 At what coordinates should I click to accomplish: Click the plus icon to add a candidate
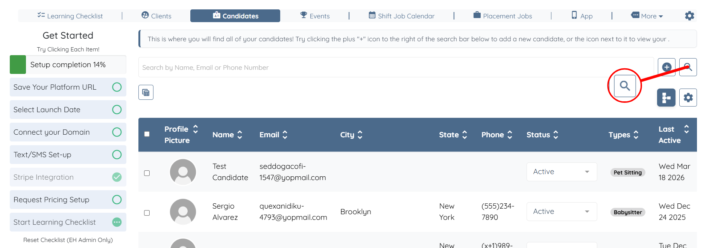tap(666, 67)
